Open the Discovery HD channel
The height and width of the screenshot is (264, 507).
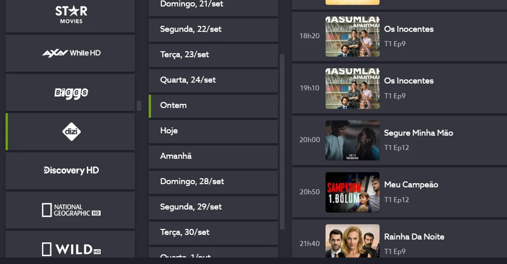tap(70, 171)
